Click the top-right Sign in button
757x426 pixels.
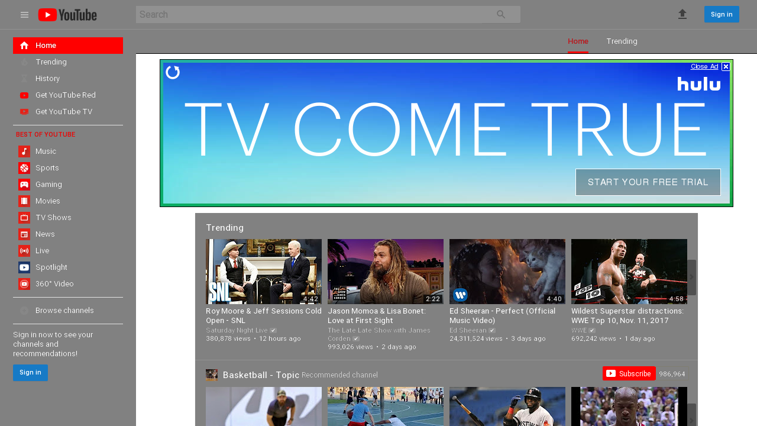click(x=722, y=14)
